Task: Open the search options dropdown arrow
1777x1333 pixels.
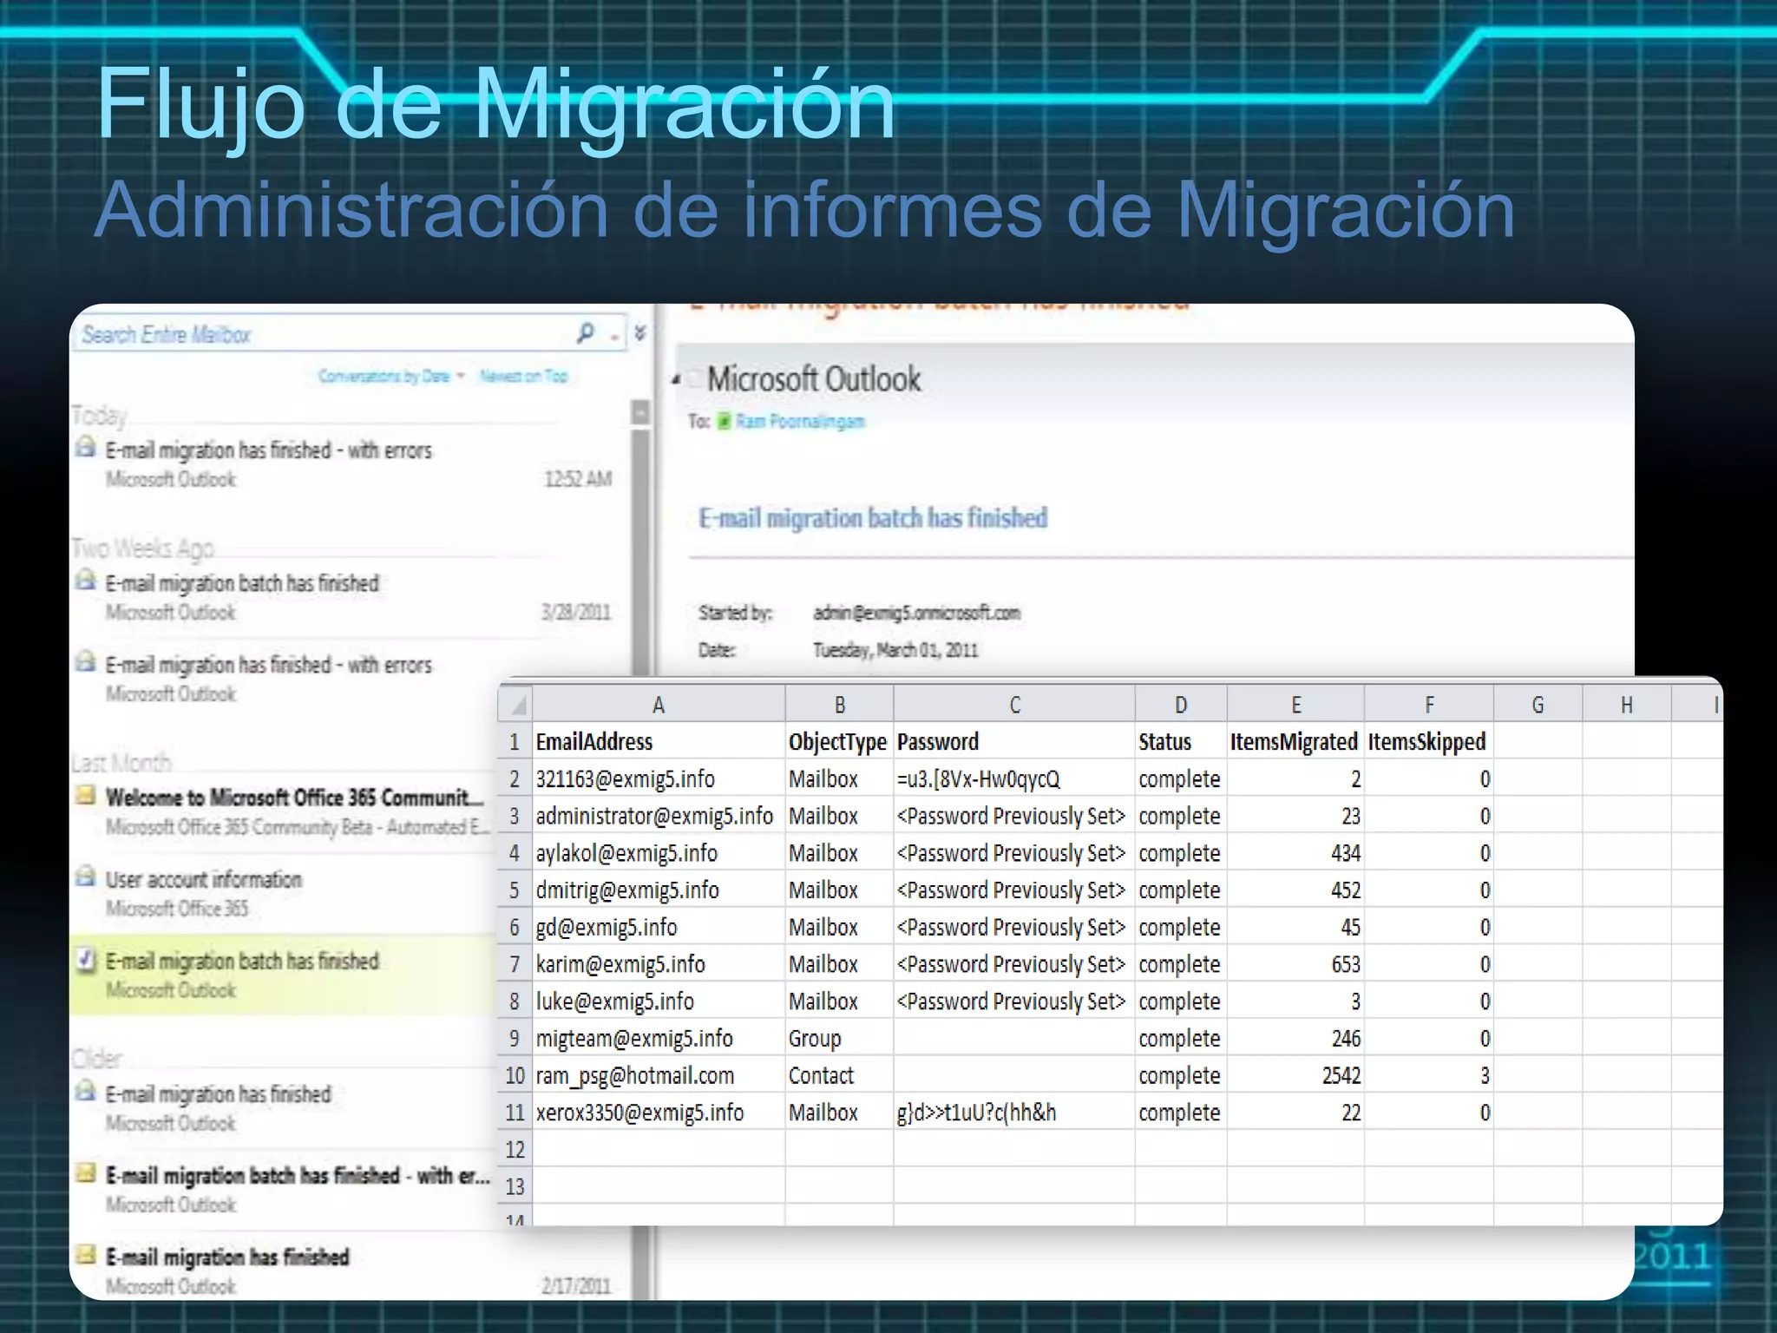Action: coord(613,335)
